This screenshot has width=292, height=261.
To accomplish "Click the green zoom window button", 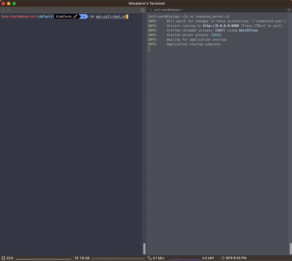I will [x=14, y=3].
